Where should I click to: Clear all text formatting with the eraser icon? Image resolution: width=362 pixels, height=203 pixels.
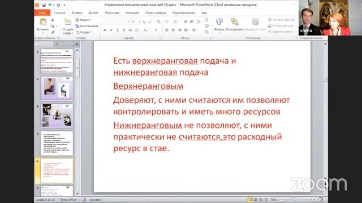point(158,22)
